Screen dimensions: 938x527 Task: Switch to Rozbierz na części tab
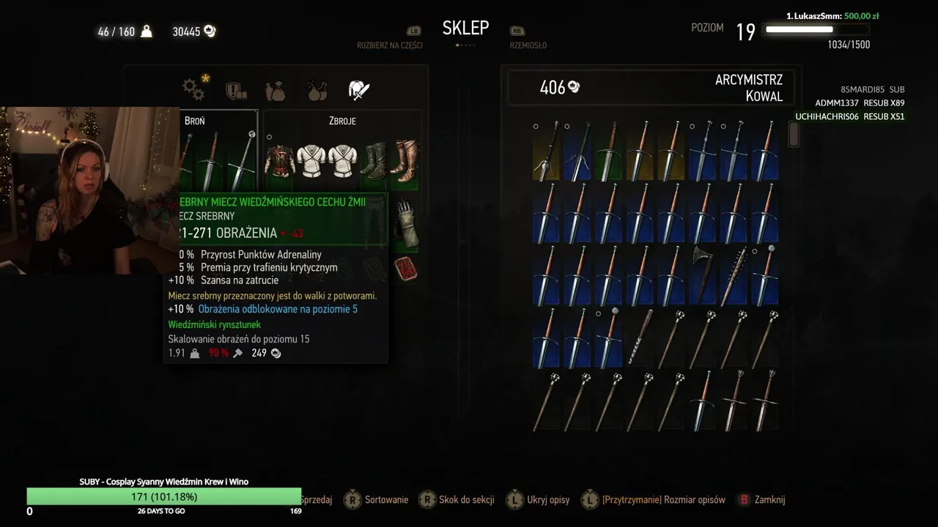(x=390, y=45)
